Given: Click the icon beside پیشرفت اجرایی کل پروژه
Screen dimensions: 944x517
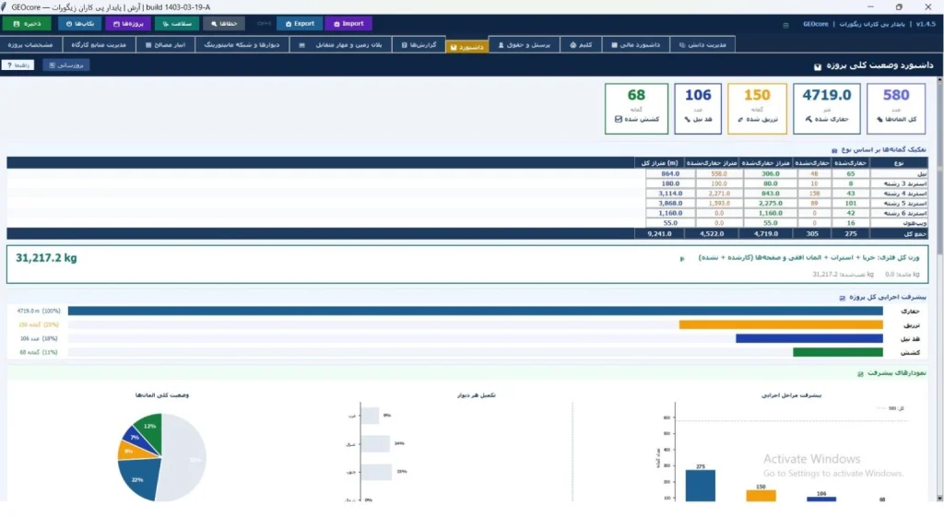Looking at the screenshot, I should [x=843, y=298].
